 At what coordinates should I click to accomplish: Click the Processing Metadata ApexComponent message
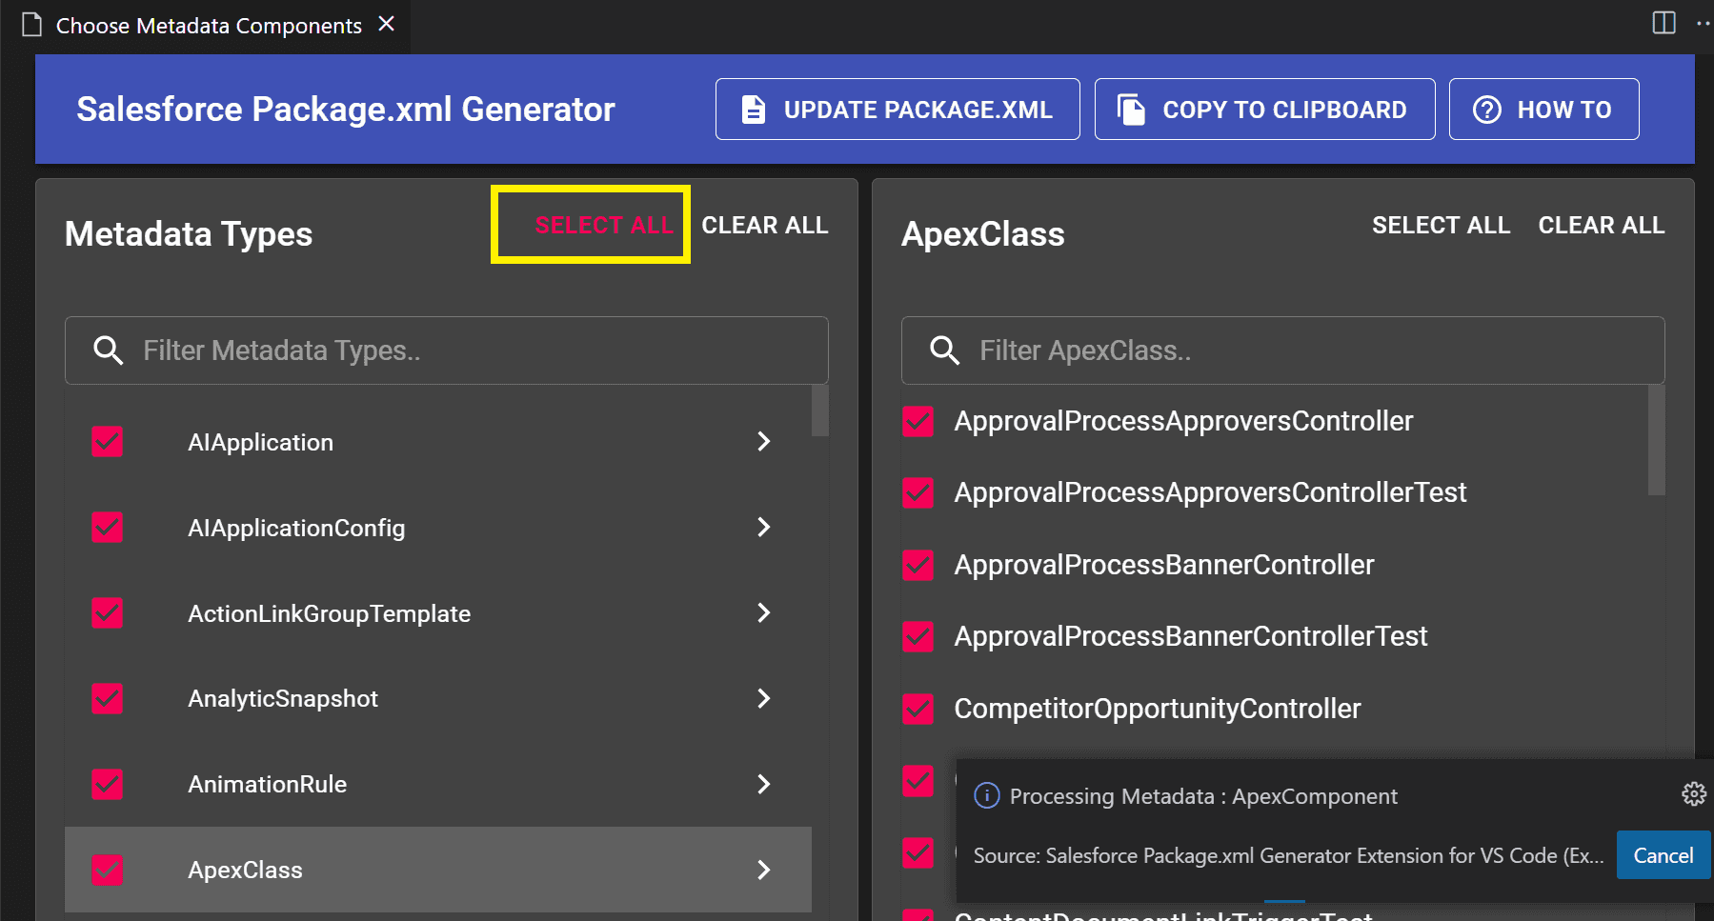(x=1203, y=796)
